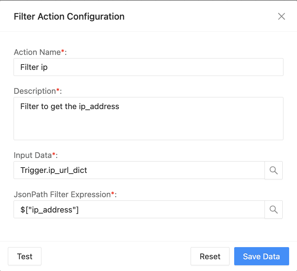Image resolution: width=297 pixels, height=271 pixels.
Task: Click the Filter Action Configuration title
Action: coord(69,16)
